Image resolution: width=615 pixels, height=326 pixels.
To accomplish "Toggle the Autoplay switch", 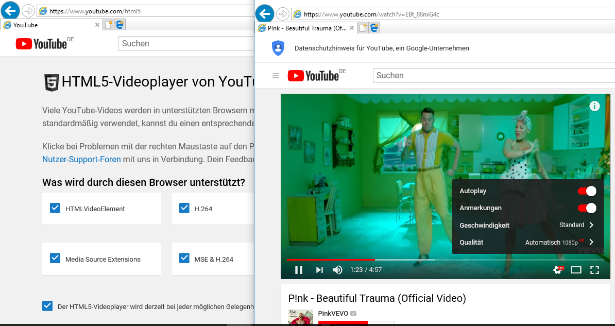I will [587, 191].
